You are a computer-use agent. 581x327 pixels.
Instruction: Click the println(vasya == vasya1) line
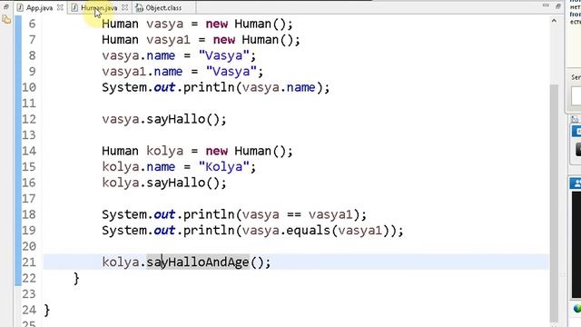(234, 214)
